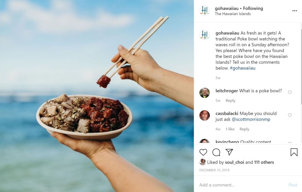
Task: Reply to leitchroger's comment
Action: pyautogui.click(x=230, y=100)
